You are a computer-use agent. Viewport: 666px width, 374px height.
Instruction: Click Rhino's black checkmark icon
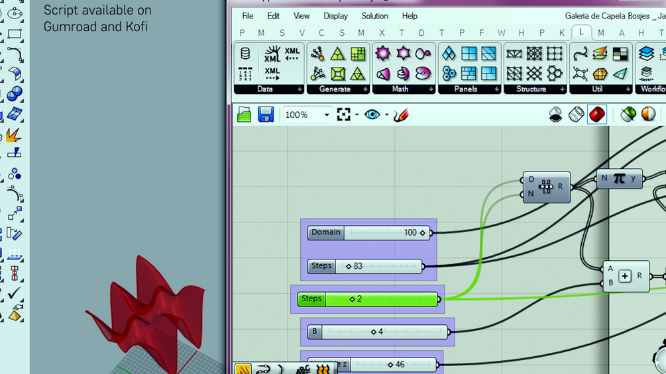click(14, 293)
